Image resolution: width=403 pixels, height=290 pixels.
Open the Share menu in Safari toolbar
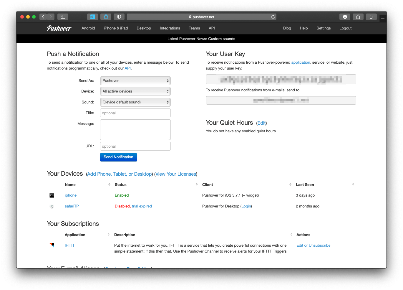click(358, 17)
